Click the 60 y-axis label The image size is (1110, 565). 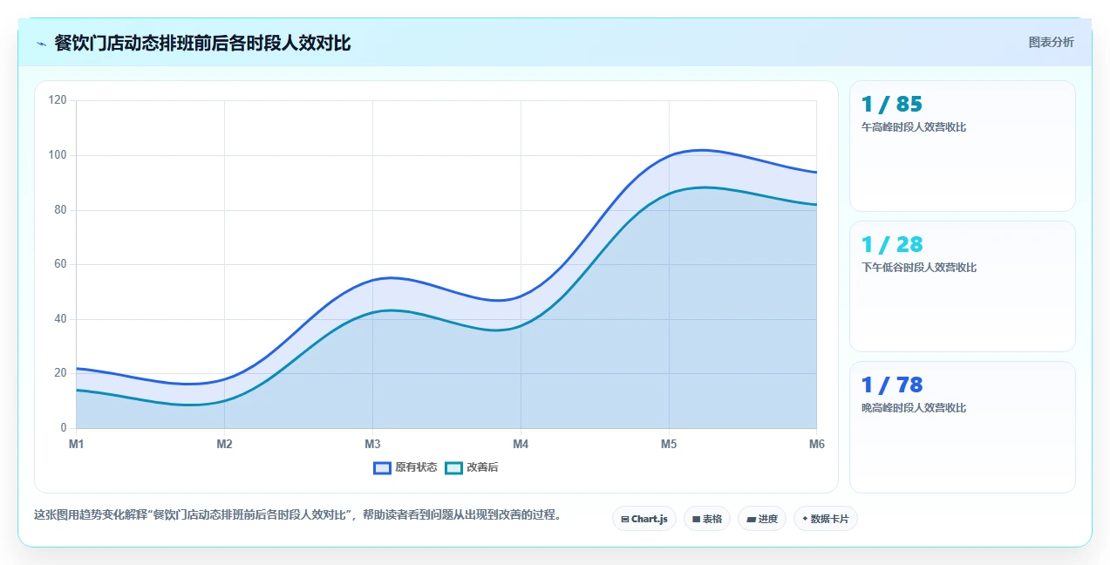61,264
